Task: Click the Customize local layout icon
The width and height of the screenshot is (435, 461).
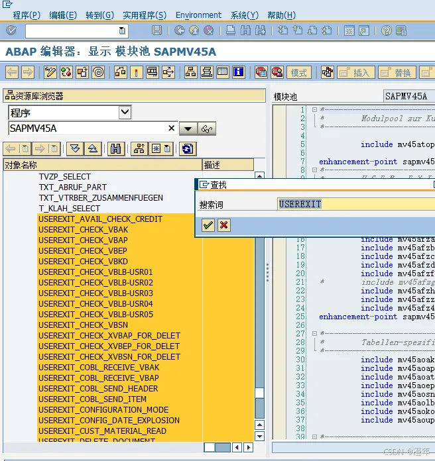Action: [x=401, y=30]
